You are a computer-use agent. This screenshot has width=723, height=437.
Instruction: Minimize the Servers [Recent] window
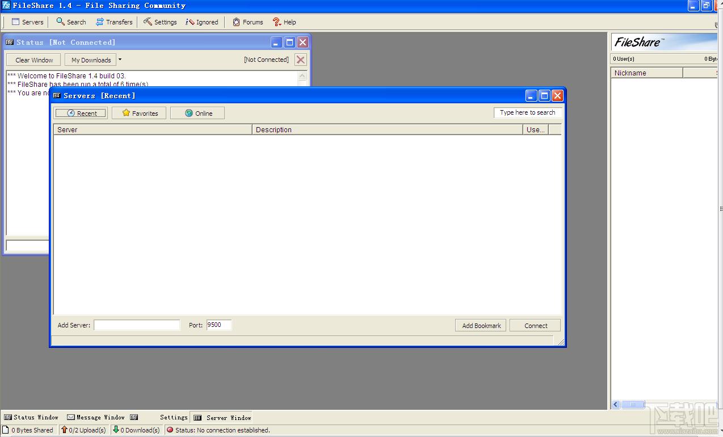tap(531, 95)
